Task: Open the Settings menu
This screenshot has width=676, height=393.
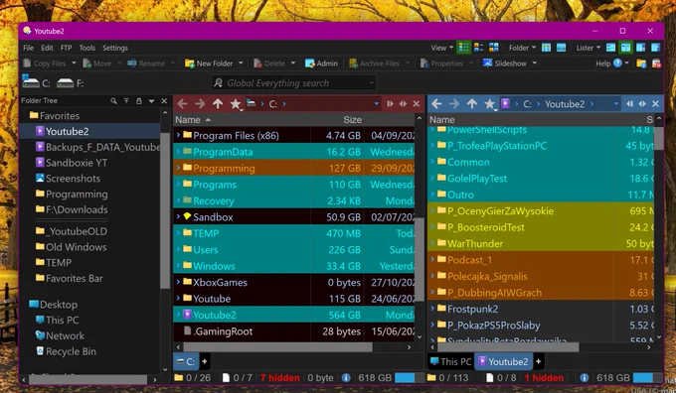Action: click(x=115, y=48)
